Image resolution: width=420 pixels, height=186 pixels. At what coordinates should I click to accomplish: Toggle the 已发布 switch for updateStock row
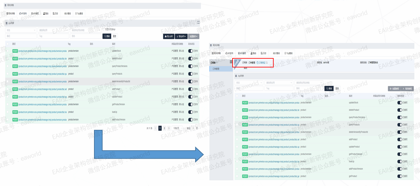click(x=190, y=51)
